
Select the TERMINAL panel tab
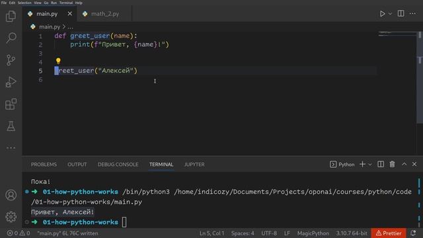coord(161,165)
